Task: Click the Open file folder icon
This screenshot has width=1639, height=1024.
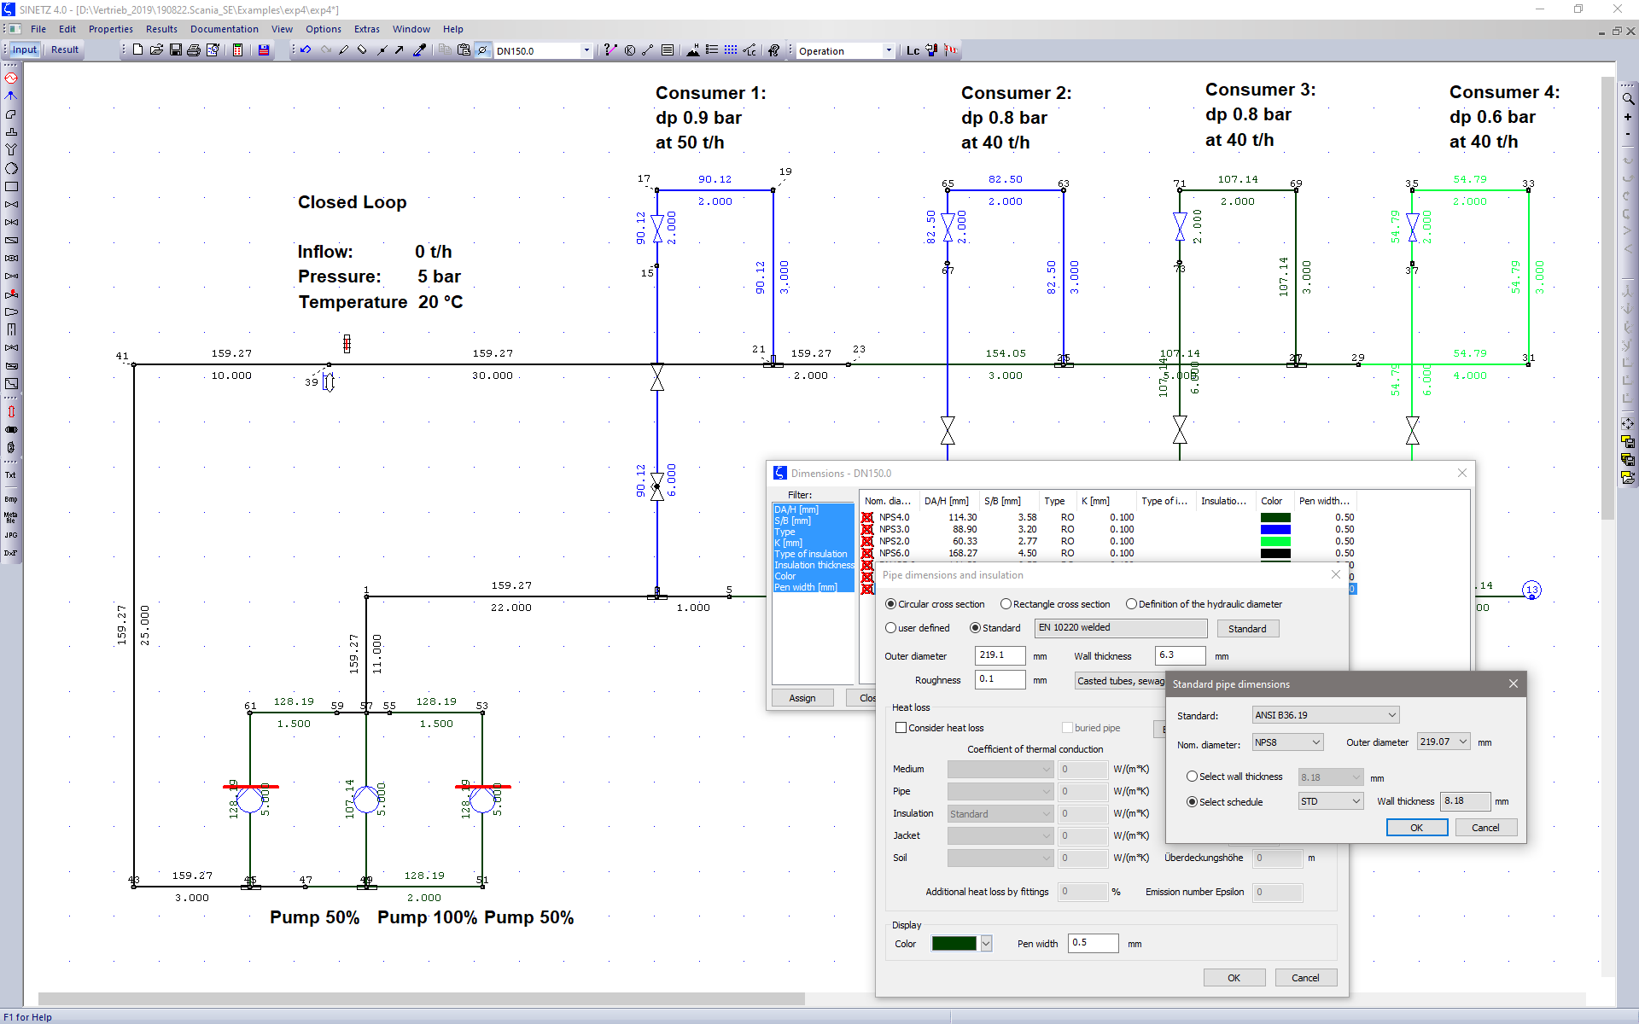Action: [156, 50]
